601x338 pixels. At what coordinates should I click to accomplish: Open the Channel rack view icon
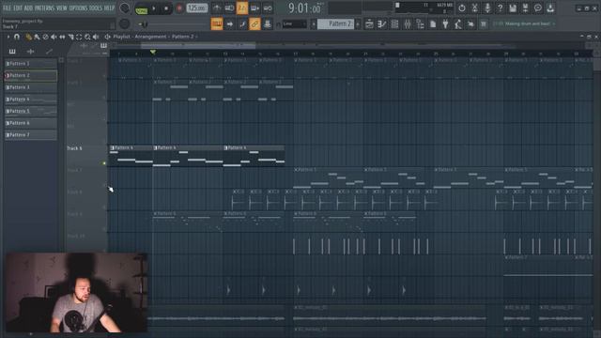coord(394,24)
